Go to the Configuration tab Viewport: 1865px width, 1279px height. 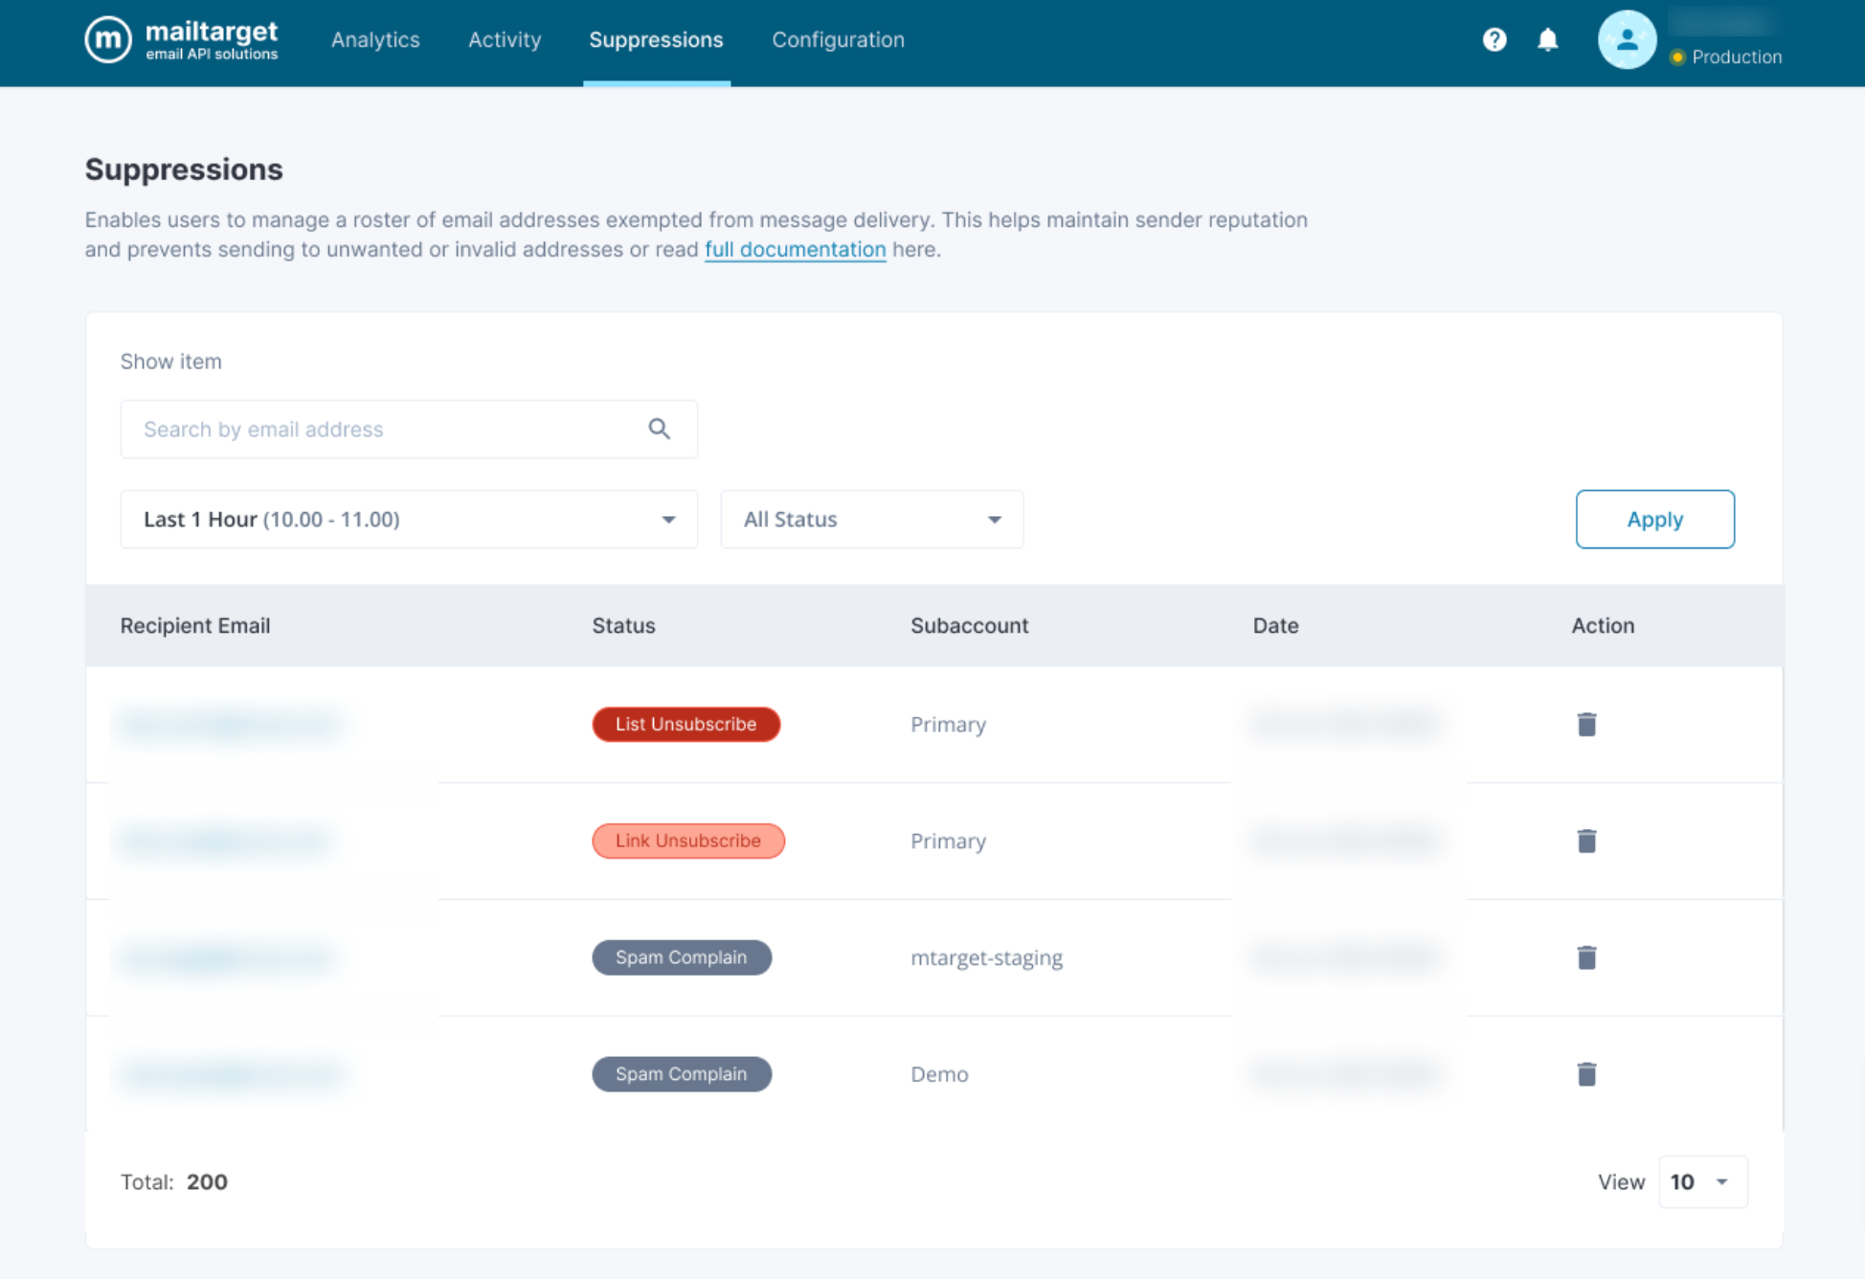click(838, 40)
